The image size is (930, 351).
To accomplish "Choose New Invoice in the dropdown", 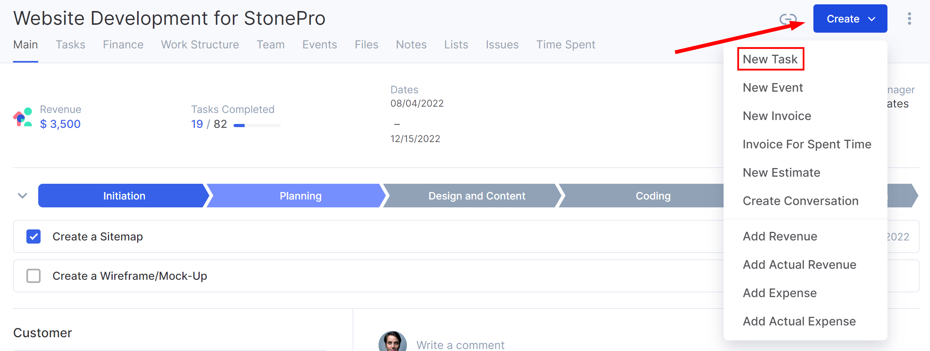I will click(777, 116).
